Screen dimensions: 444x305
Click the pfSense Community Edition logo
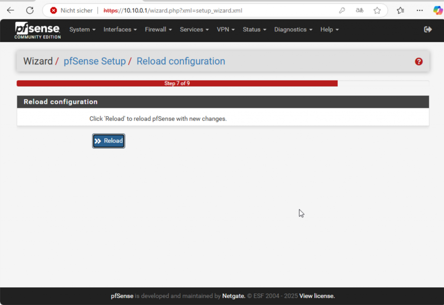click(37, 30)
